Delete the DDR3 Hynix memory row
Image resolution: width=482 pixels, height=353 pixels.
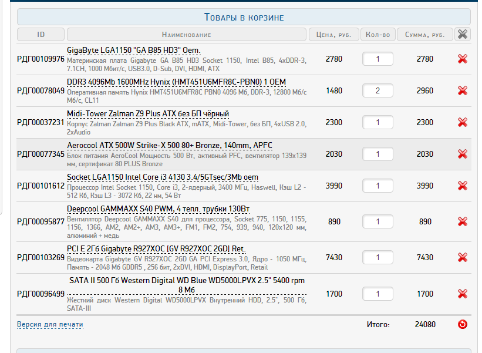coord(462,90)
